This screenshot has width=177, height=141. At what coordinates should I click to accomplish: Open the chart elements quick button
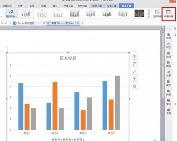coord(134,57)
